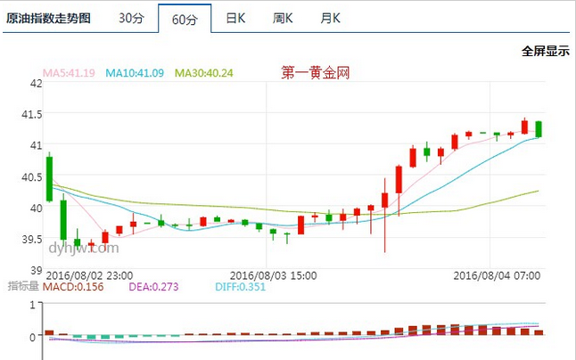
Task: Click the last green candlestick at right edge
Action: tap(539, 129)
